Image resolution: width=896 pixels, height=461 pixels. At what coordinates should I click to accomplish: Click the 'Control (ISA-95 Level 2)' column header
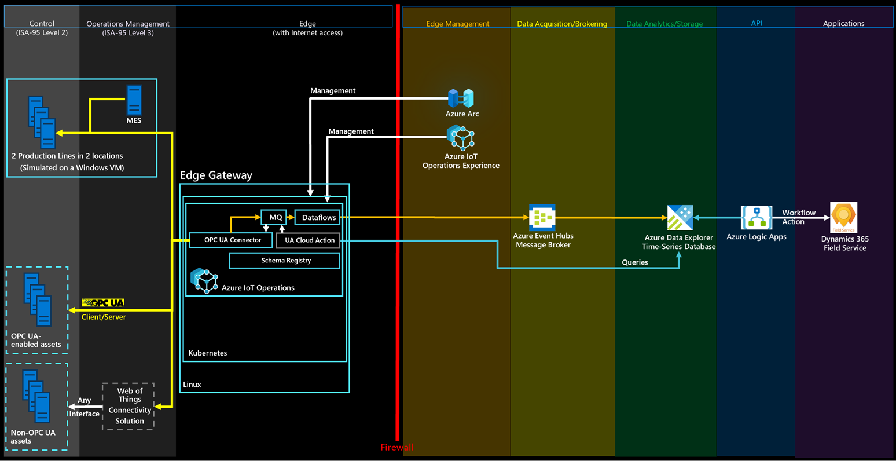click(42, 28)
